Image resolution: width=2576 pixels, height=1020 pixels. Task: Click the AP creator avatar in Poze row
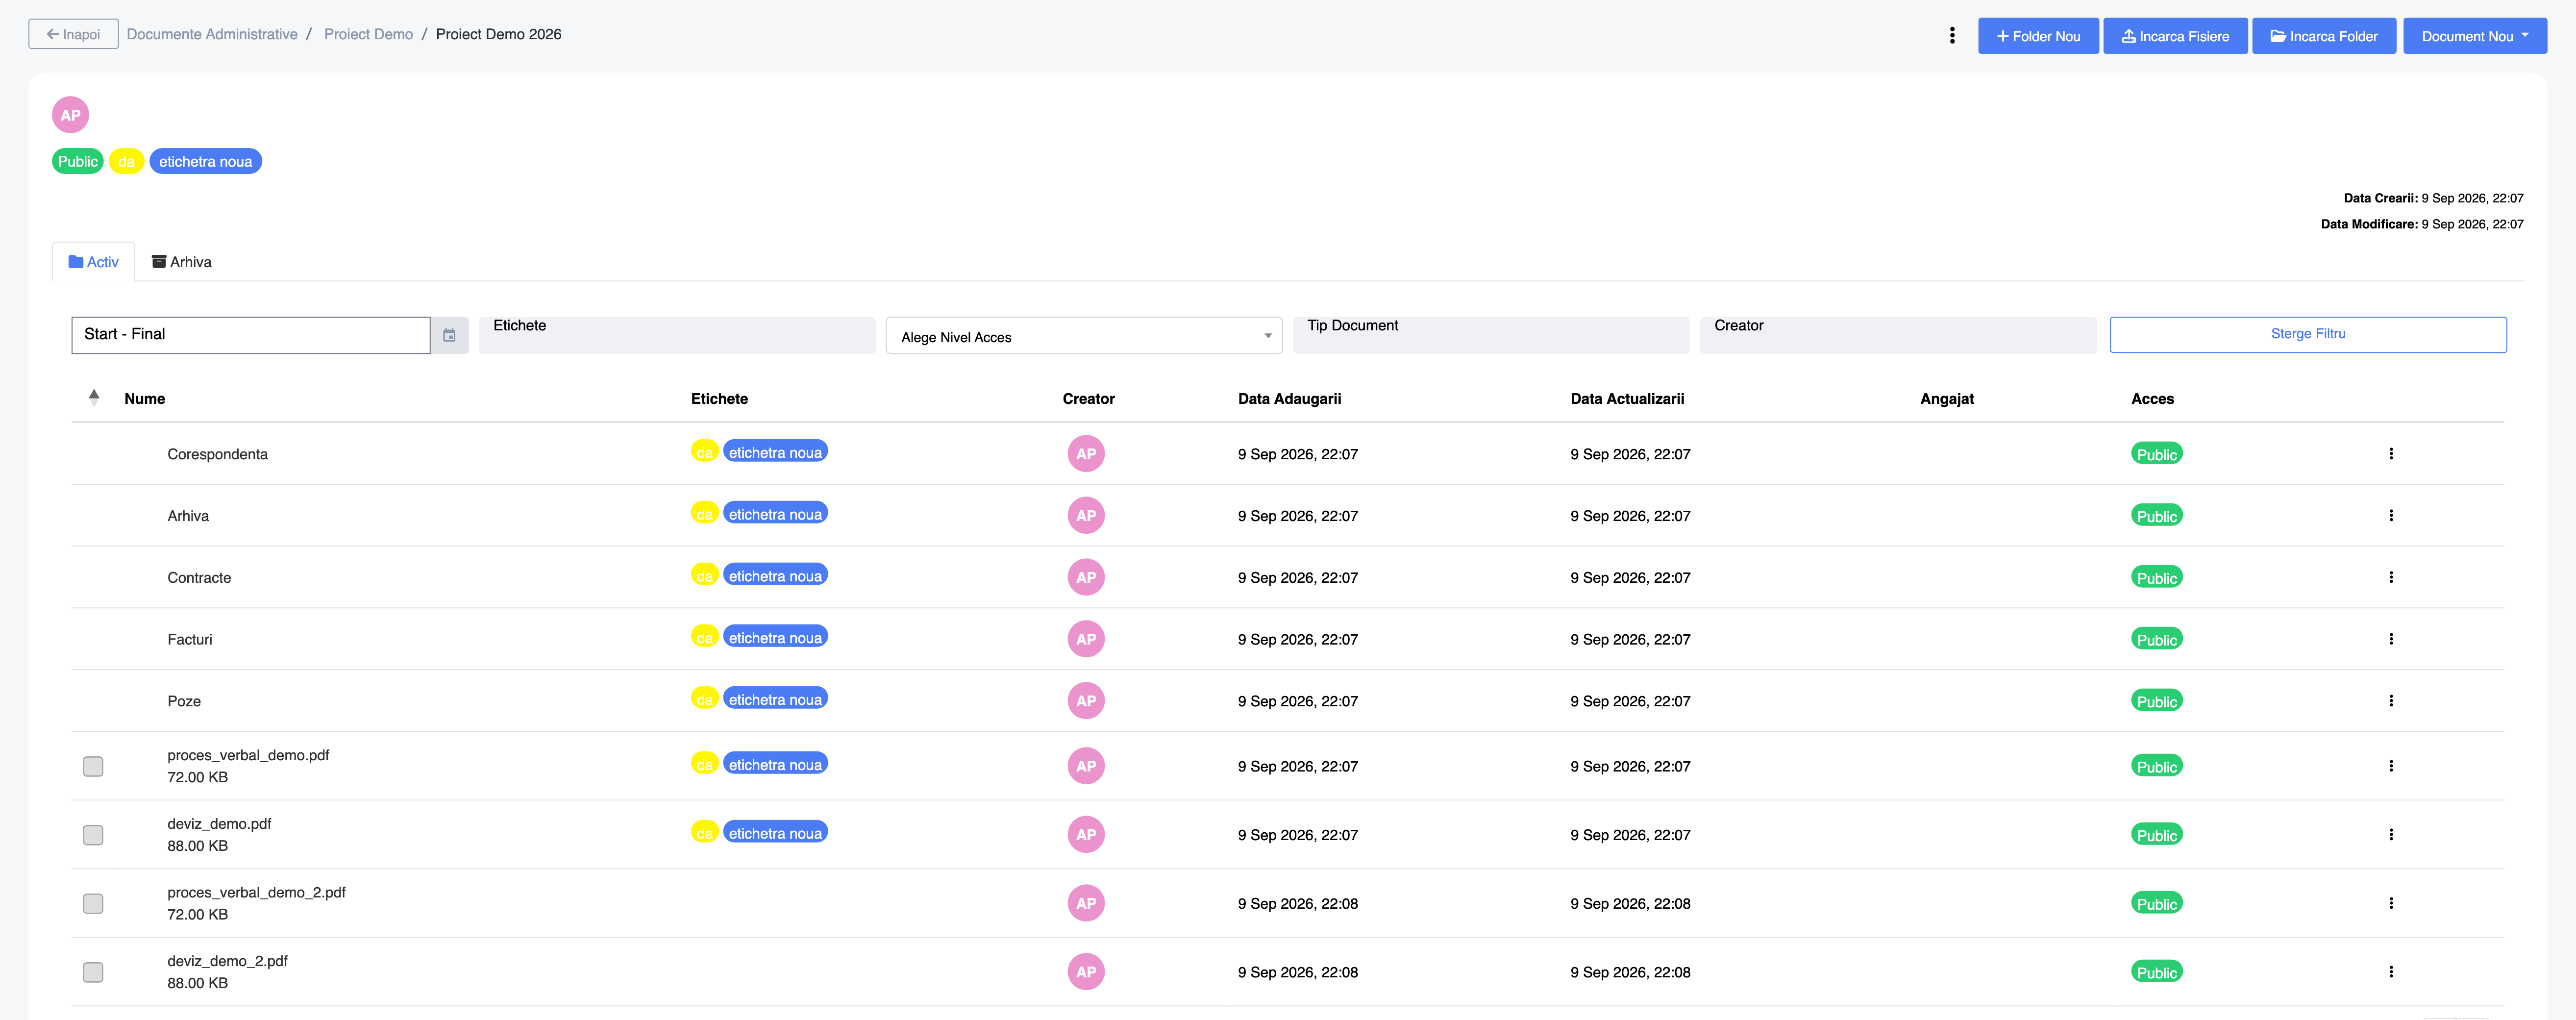(1086, 701)
